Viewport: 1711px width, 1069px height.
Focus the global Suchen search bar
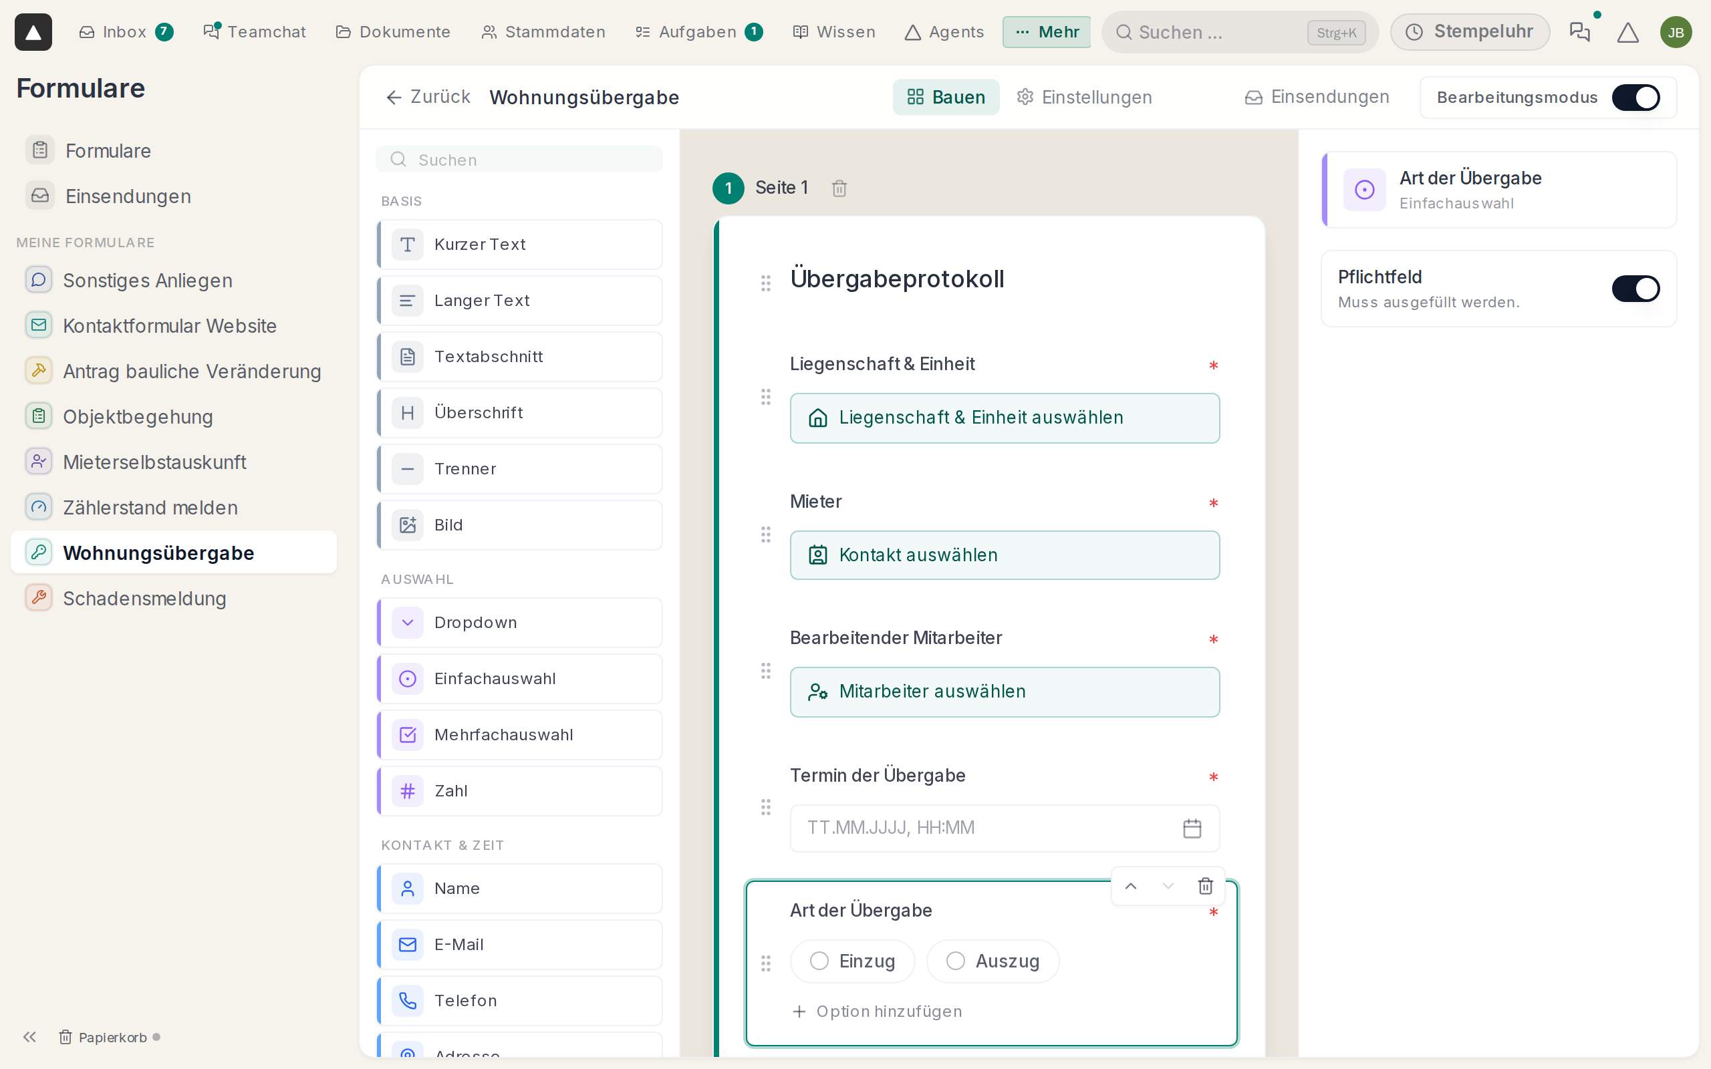1239,32
